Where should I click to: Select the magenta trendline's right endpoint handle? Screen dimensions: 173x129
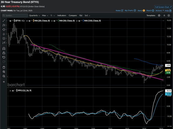point(163,80)
